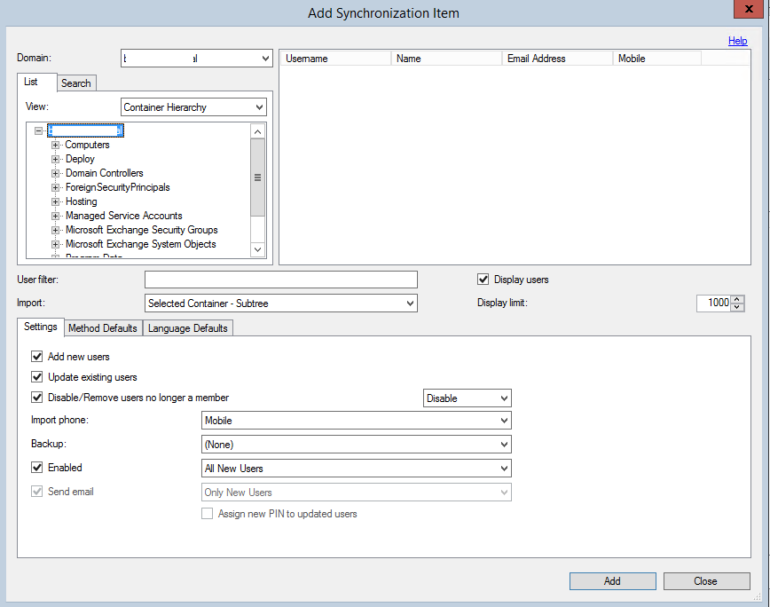
Task: Collapse the root domain tree node
Action: (x=38, y=130)
